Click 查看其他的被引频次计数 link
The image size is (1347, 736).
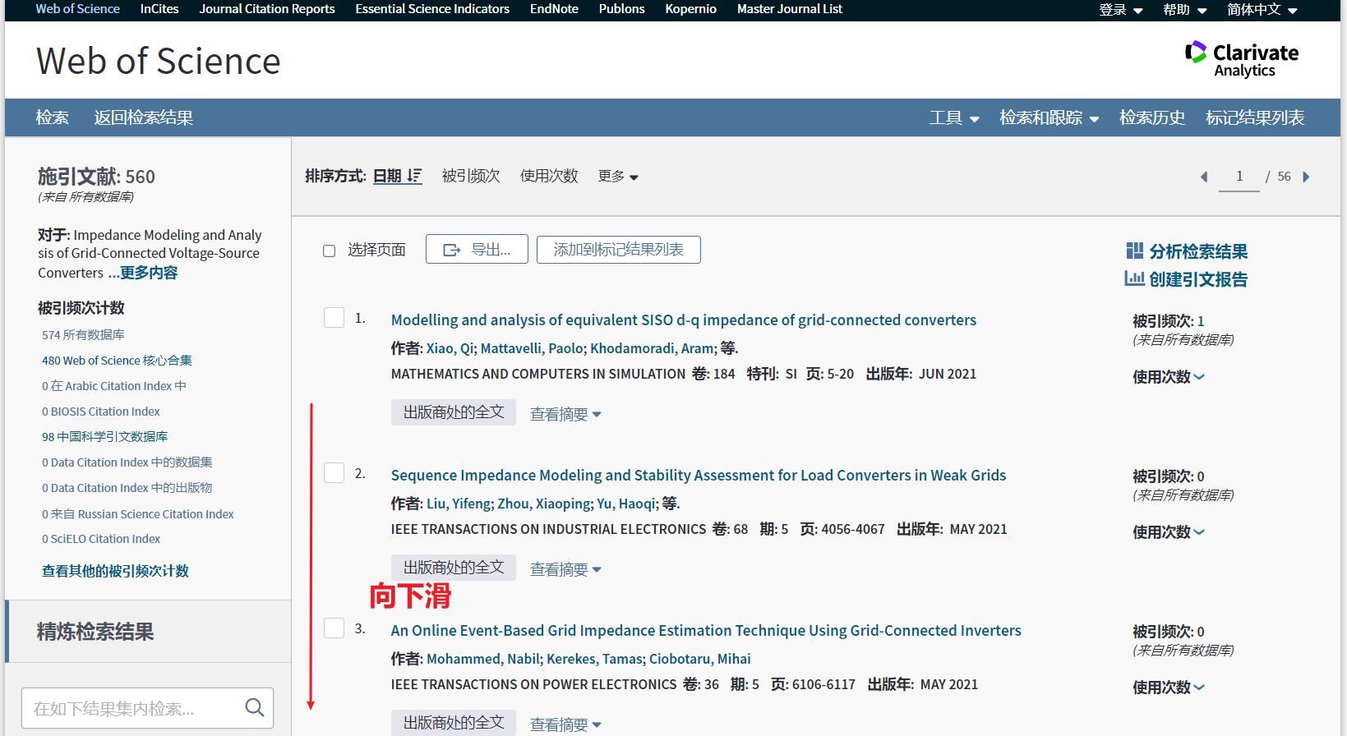pos(115,571)
